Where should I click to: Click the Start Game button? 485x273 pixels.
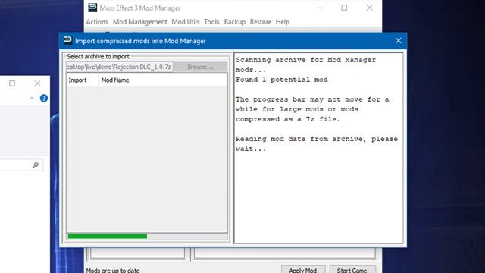pos(352,270)
